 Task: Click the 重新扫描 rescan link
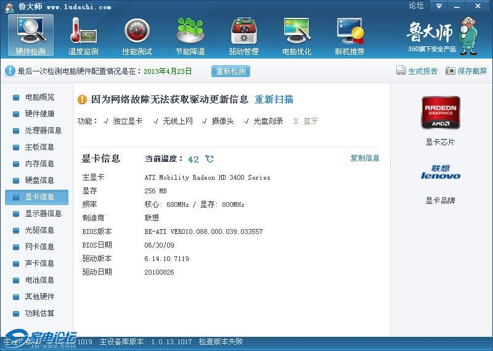tap(274, 100)
